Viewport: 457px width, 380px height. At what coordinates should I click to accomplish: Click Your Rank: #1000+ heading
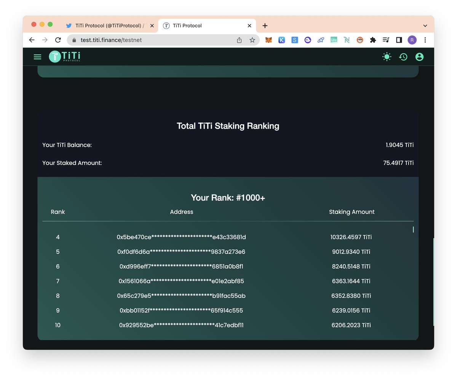pos(228,198)
